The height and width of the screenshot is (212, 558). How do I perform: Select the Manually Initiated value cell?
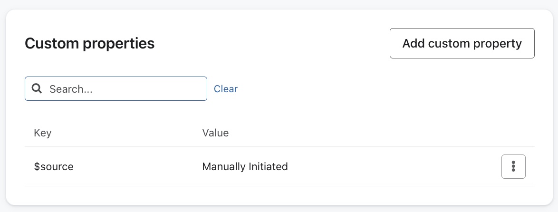(x=245, y=167)
